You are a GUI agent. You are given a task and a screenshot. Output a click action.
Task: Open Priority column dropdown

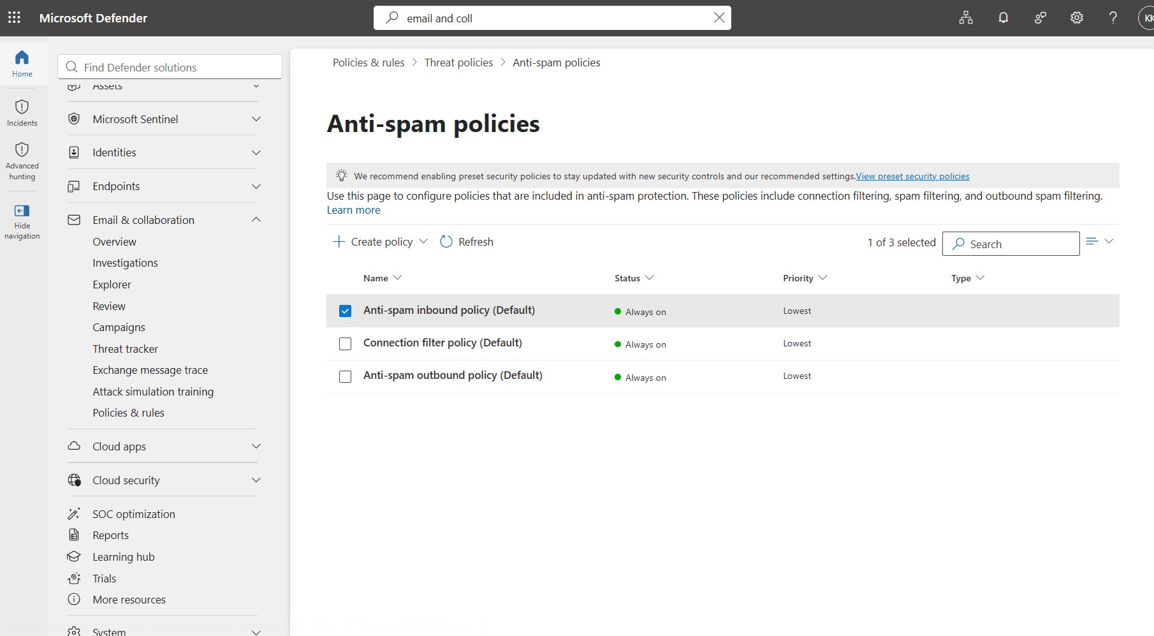click(822, 277)
